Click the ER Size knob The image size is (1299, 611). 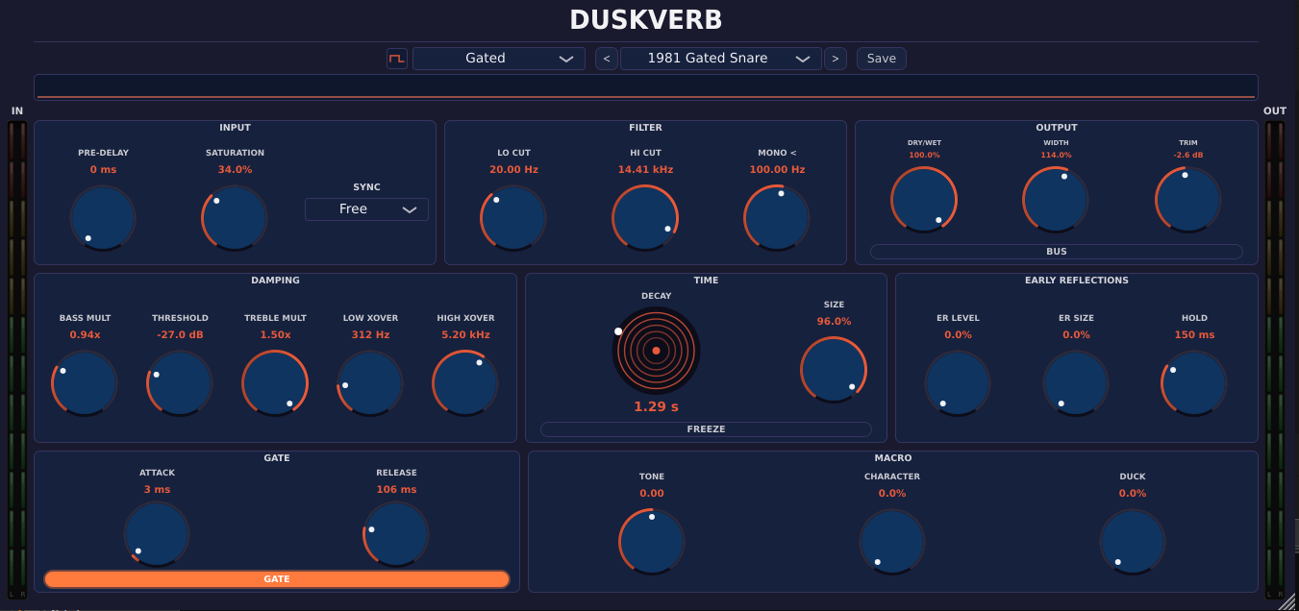1076,383
